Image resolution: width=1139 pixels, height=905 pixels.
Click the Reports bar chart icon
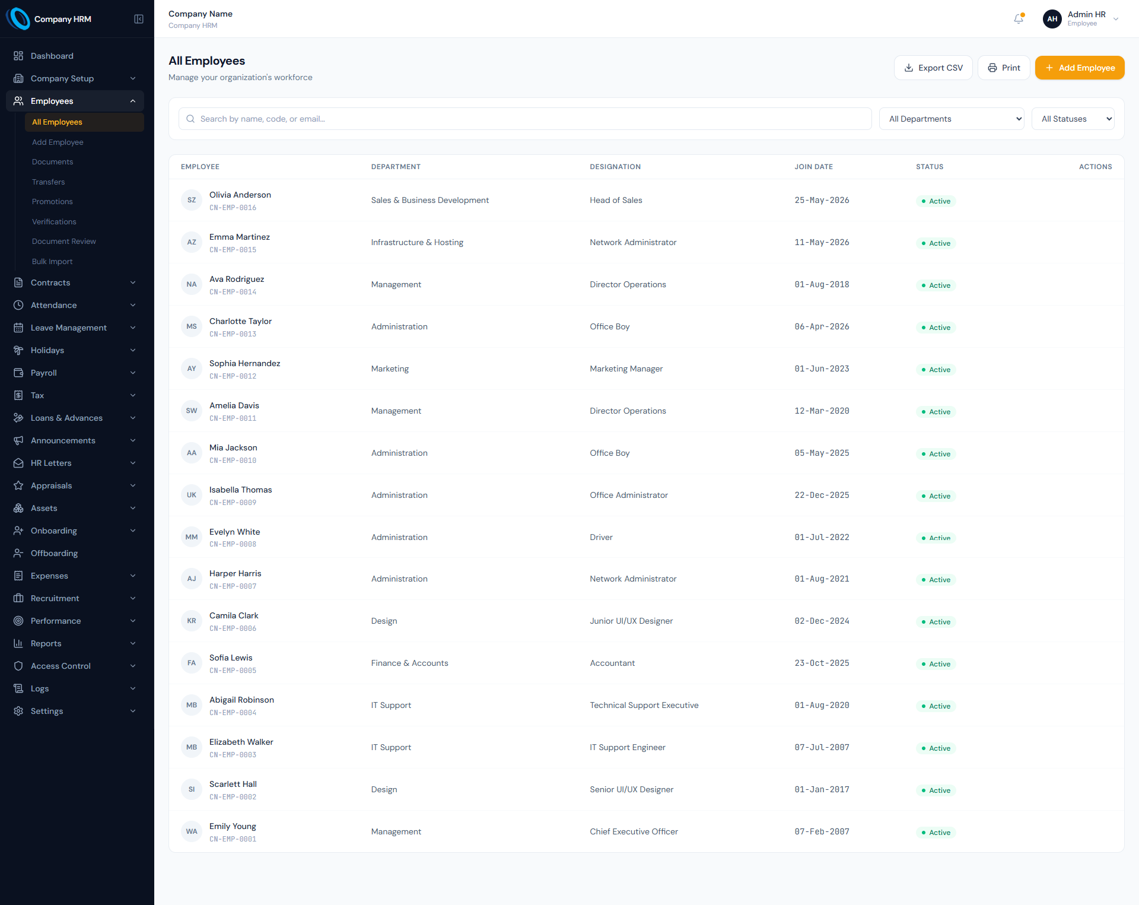[18, 643]
